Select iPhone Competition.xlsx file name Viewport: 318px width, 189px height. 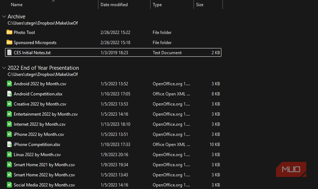click(37, 145)
